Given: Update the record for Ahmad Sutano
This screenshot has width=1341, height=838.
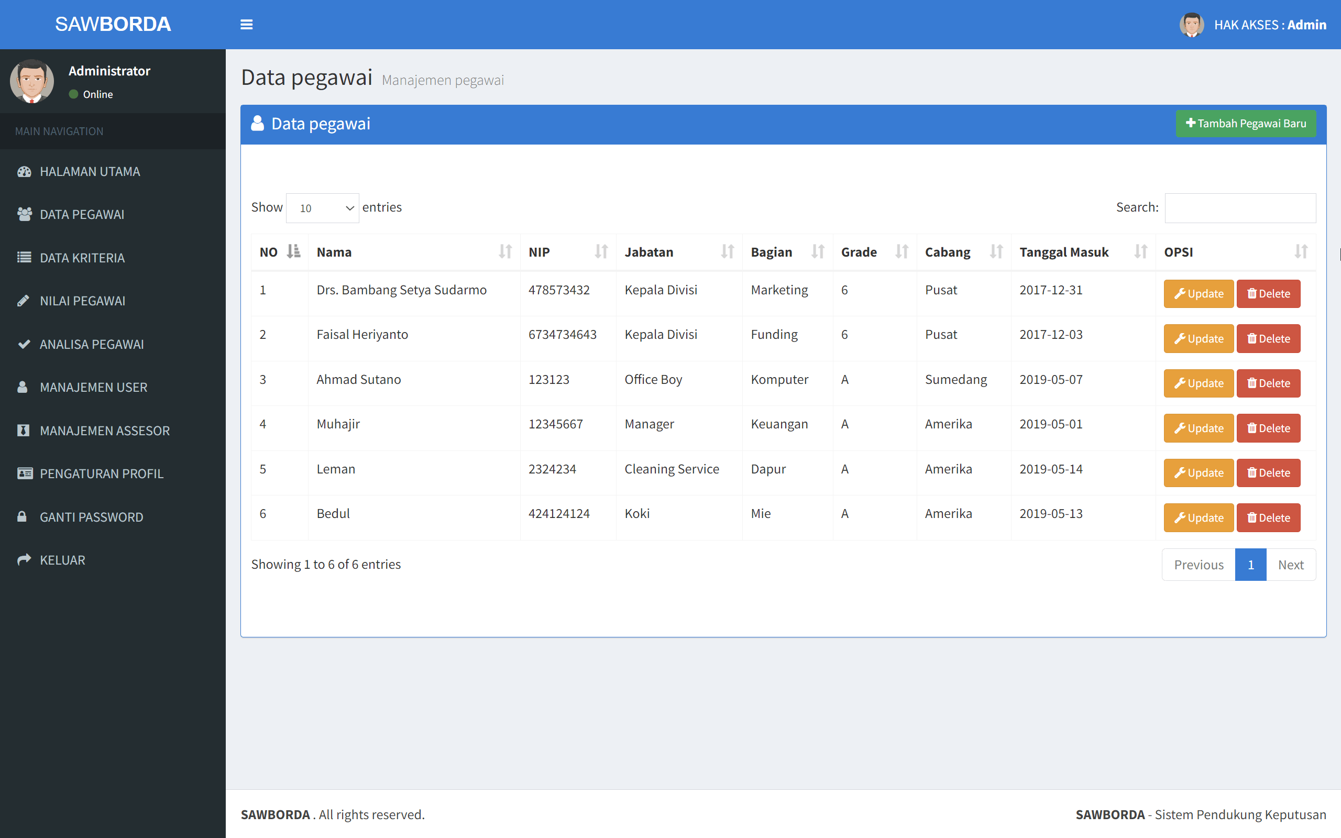Looking at the screenshot, I should click(x=1198, y=383).
